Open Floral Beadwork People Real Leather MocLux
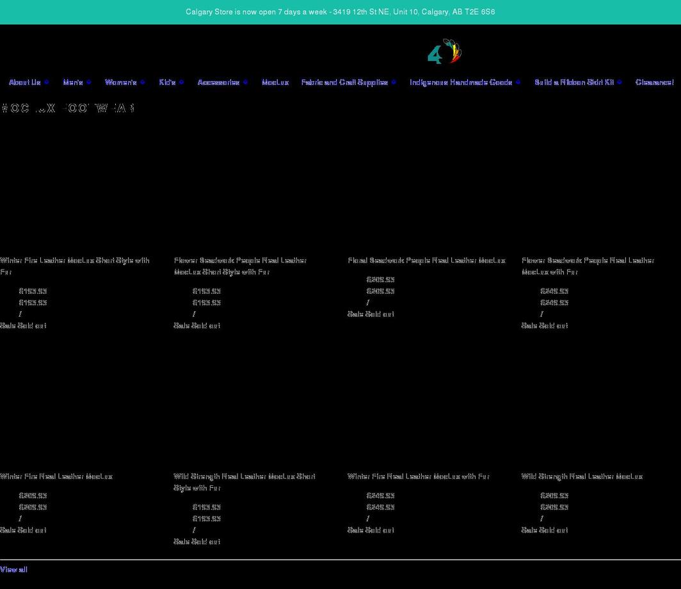The image size is (681, 589). [426, 261]
